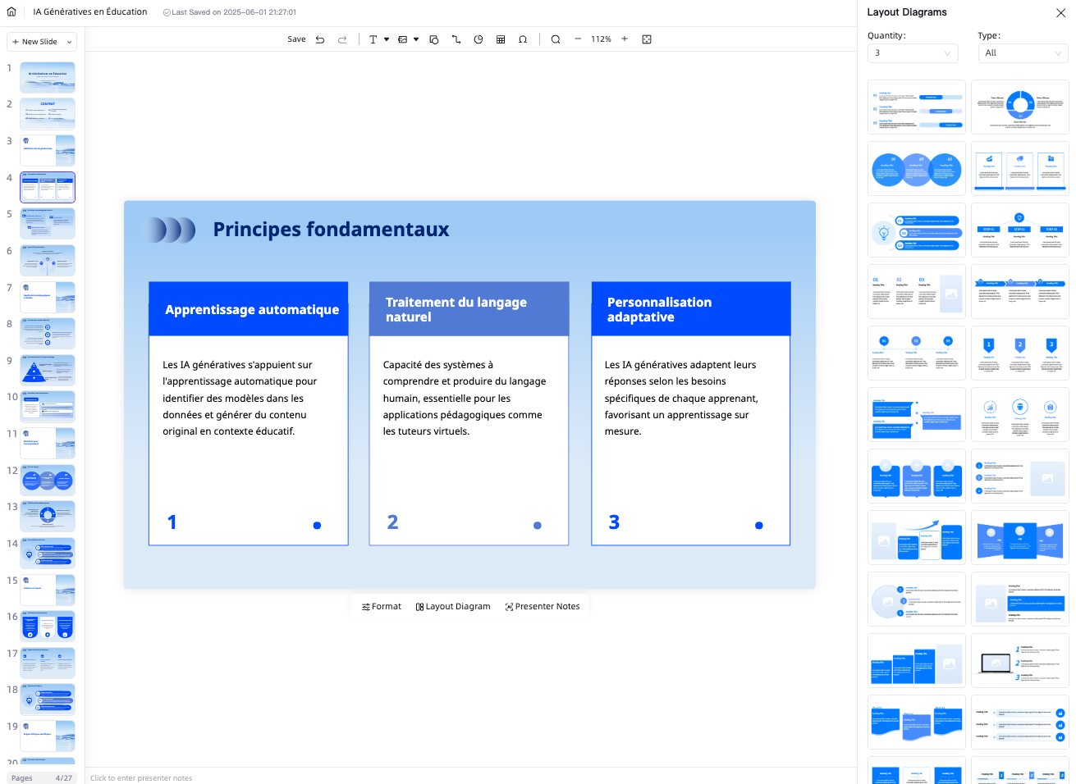Click the insert shape icon
The image size is (1076, 784).
(x=434, y=39)
